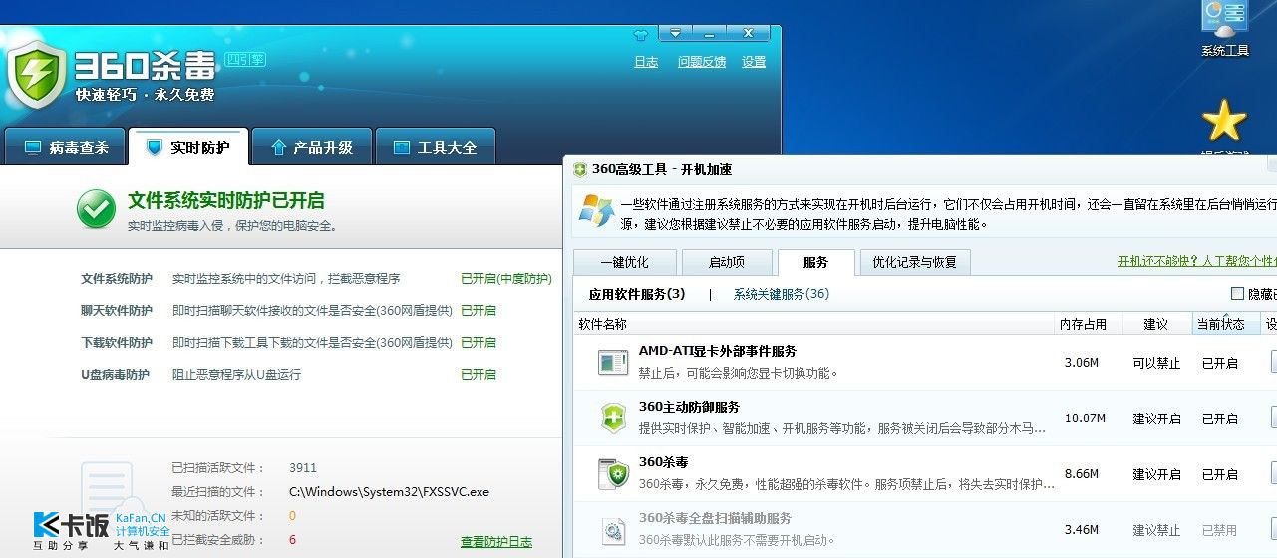Open the 系统工具 desktop icon

point(1225,30)
